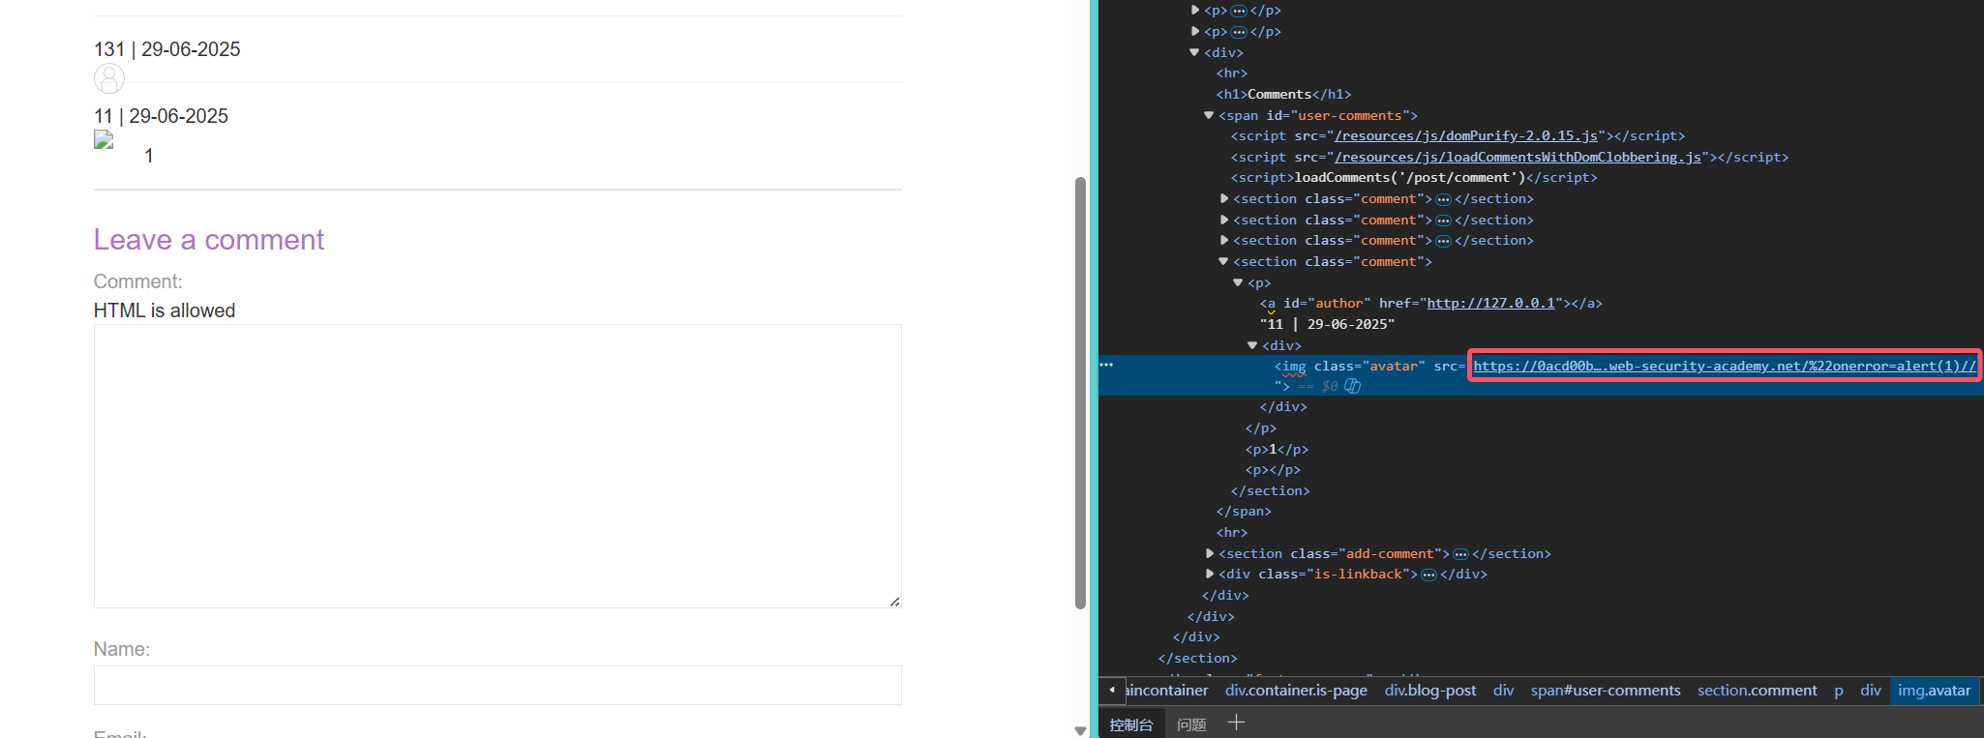Image resolution: width=1984 pixels, height=738 pixels.
Task: Expand ellipsis badge in is-linkback div
Action: (x=1428, y=575)
